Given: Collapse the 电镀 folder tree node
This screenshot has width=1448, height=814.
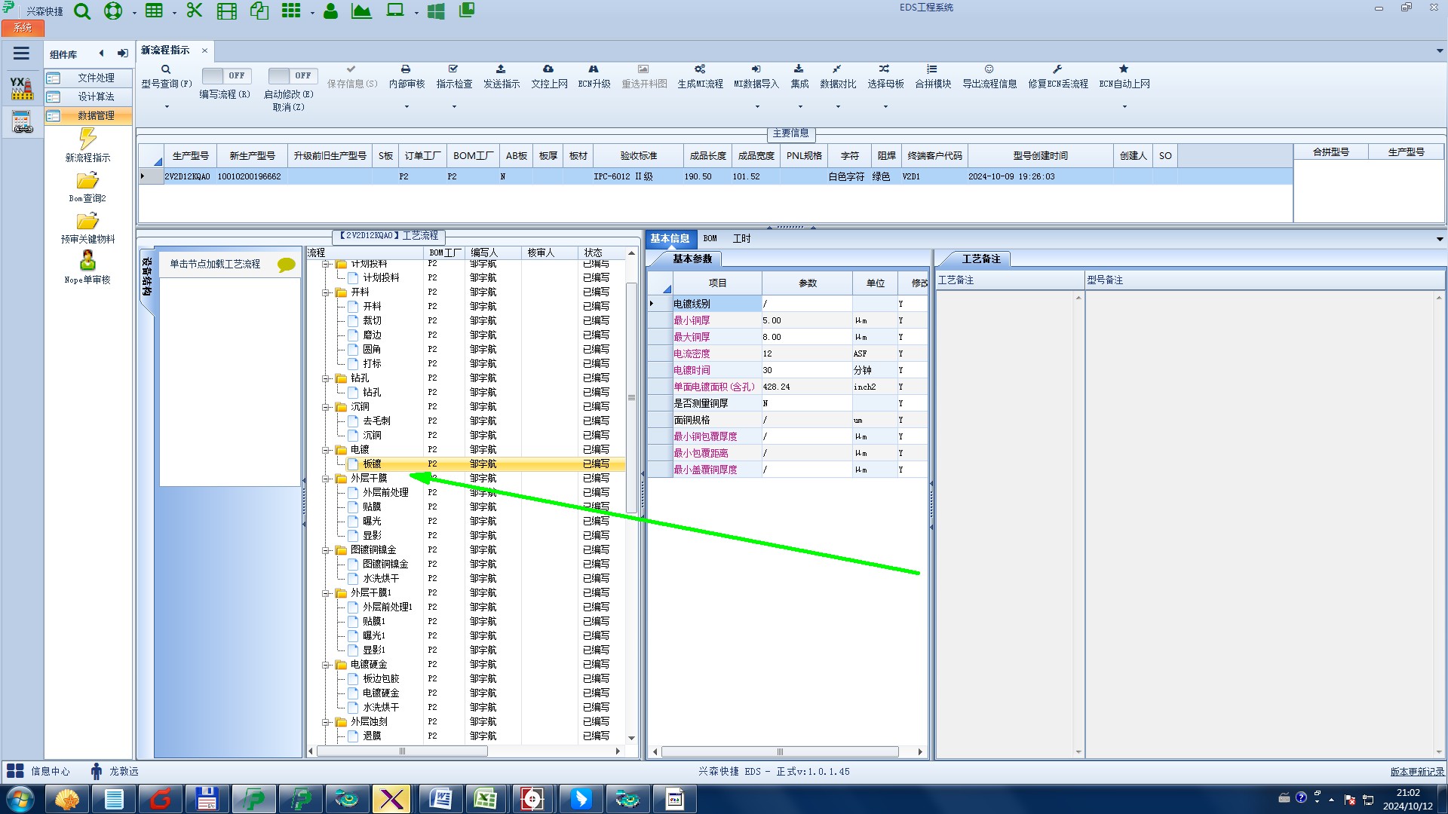Looking at the screenshot, I should pyautogui.click(x=327, y=450).
